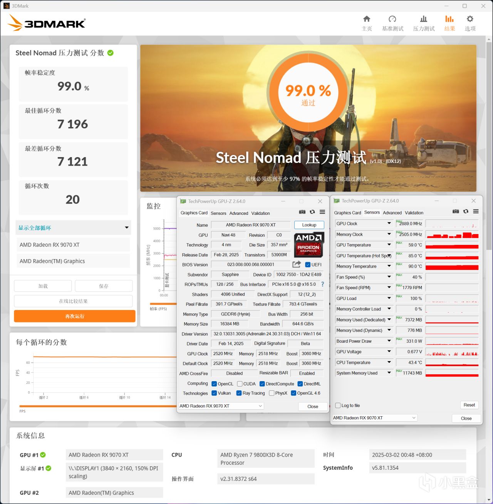Click the 3DMark logo
This screenshot has height=504, width=493.
tap(47, 23)
